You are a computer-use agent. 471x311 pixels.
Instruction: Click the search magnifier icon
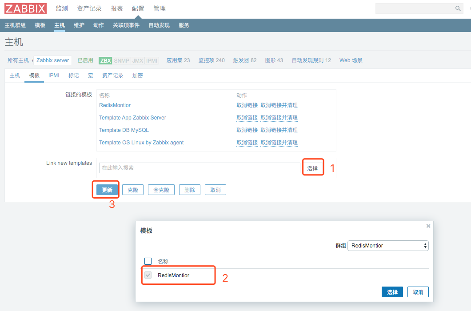click(458, 8)
